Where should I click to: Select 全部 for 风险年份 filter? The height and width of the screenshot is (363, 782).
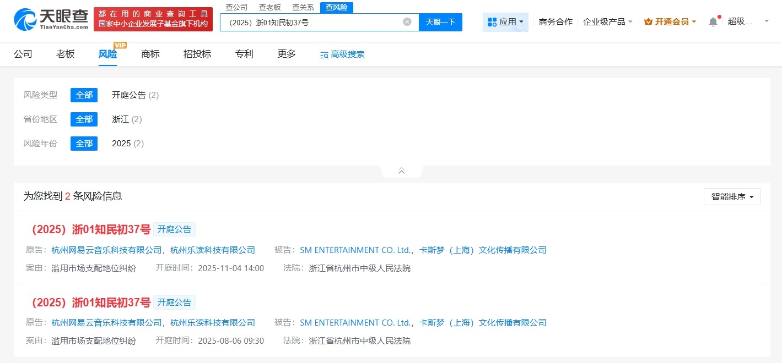pos(84,143)
